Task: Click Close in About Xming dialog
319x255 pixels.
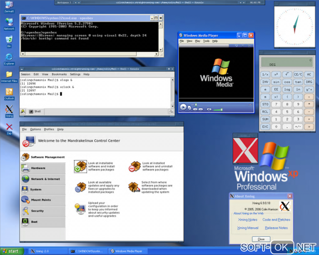Action: point(261,239)
